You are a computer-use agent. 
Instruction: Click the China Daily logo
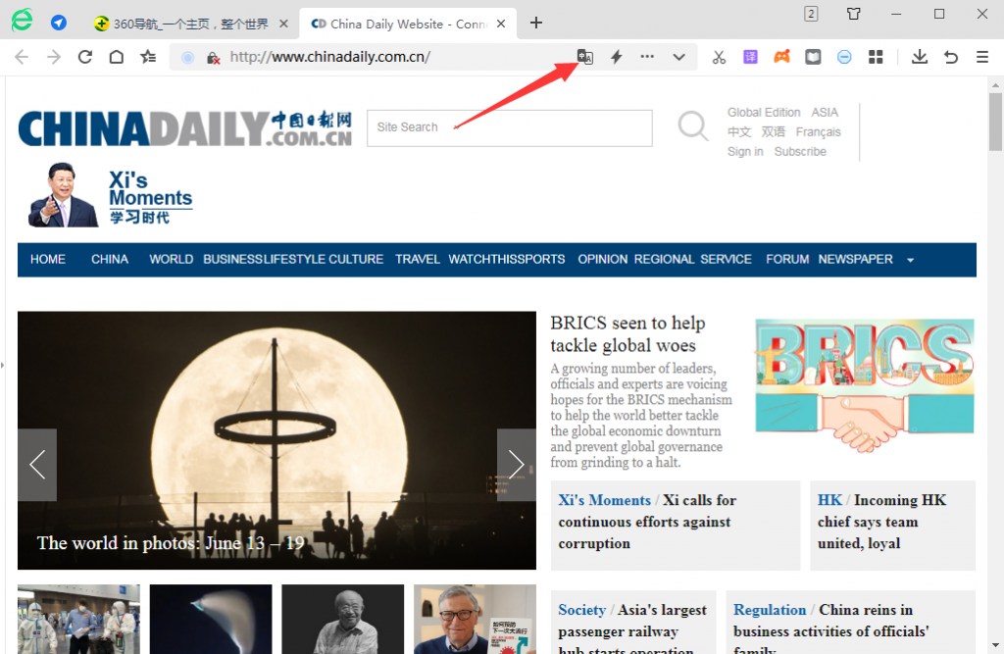point(185,128)
